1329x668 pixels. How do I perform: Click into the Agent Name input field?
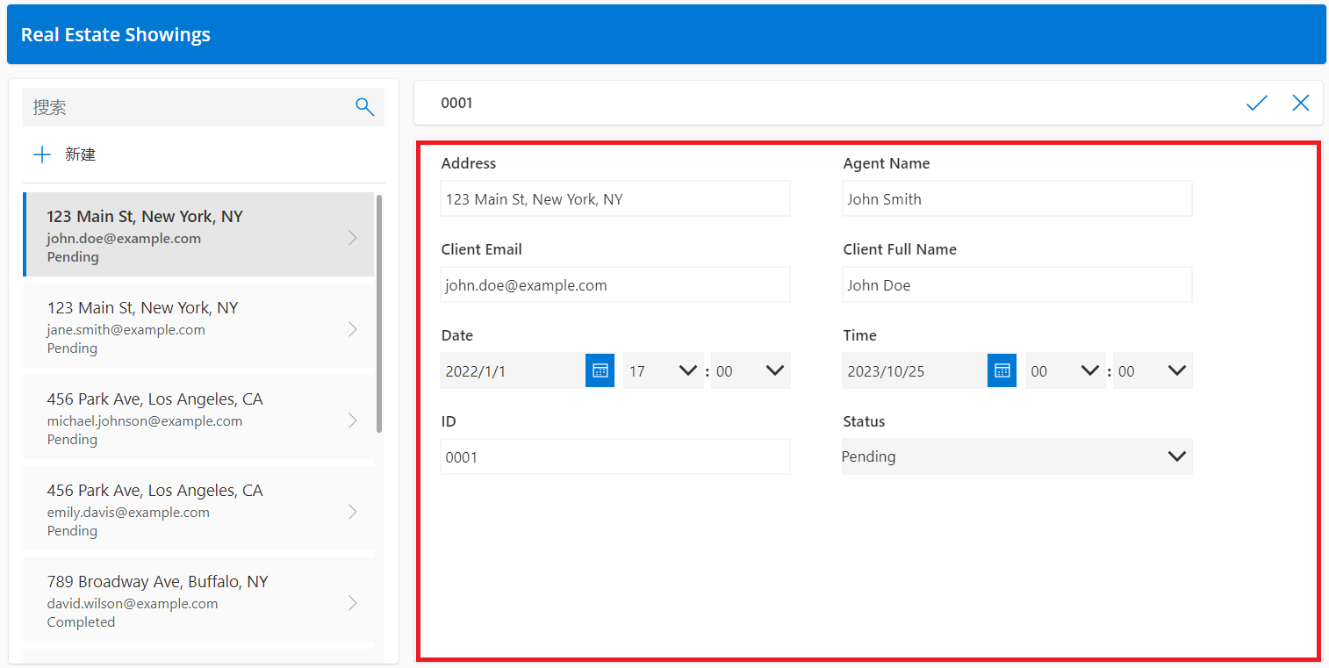(1017, 198)
